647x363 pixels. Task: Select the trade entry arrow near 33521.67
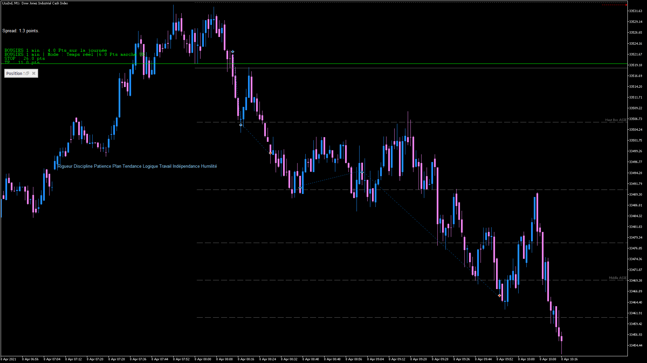233,52
